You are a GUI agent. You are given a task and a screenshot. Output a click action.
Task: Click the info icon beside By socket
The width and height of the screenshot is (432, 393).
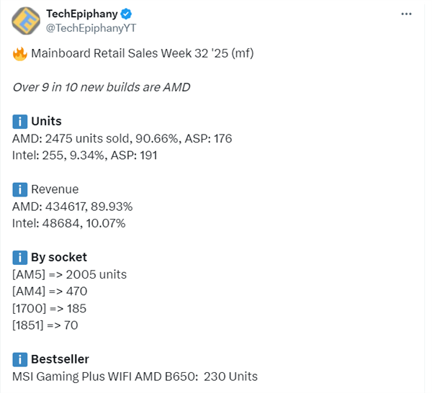click(19, 258)
